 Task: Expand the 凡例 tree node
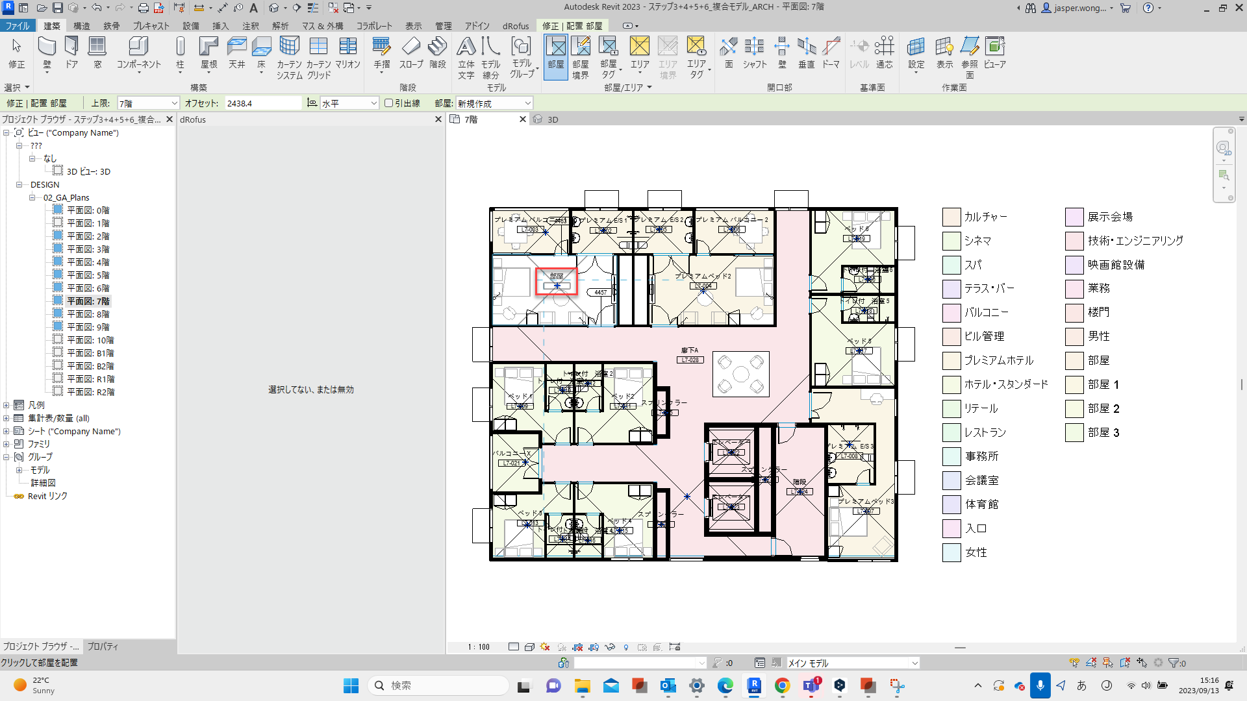(6, 405)
